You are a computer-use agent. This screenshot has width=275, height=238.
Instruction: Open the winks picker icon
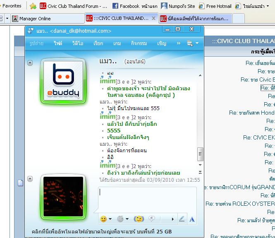(x=120, y=219)
